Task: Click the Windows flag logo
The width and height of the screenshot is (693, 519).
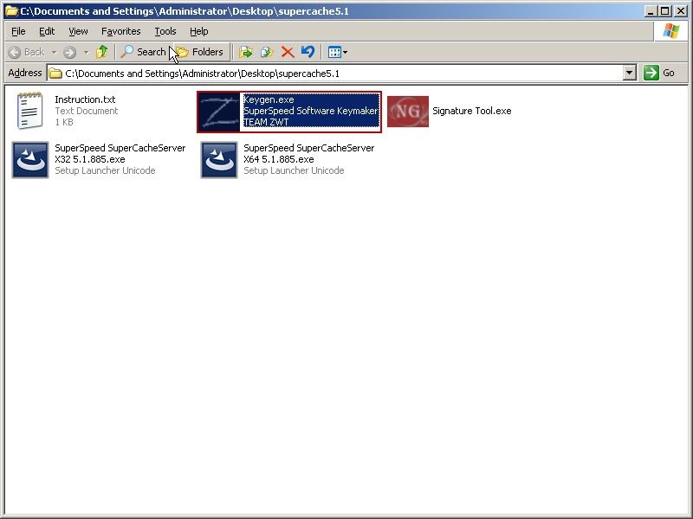Action: click(670, 31)
